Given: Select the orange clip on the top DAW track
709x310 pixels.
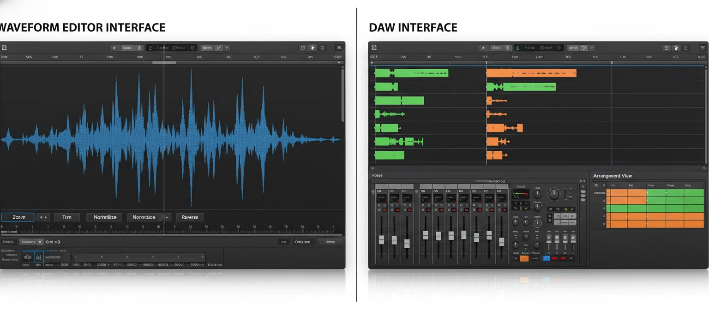Looking at the screenshot, I should pyautogui.click(x=531, y=73).
